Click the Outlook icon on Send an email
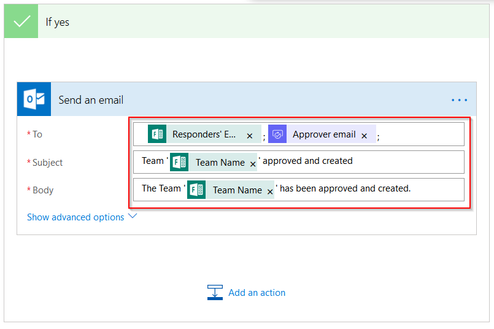494x329 pixels. (34, 99)
